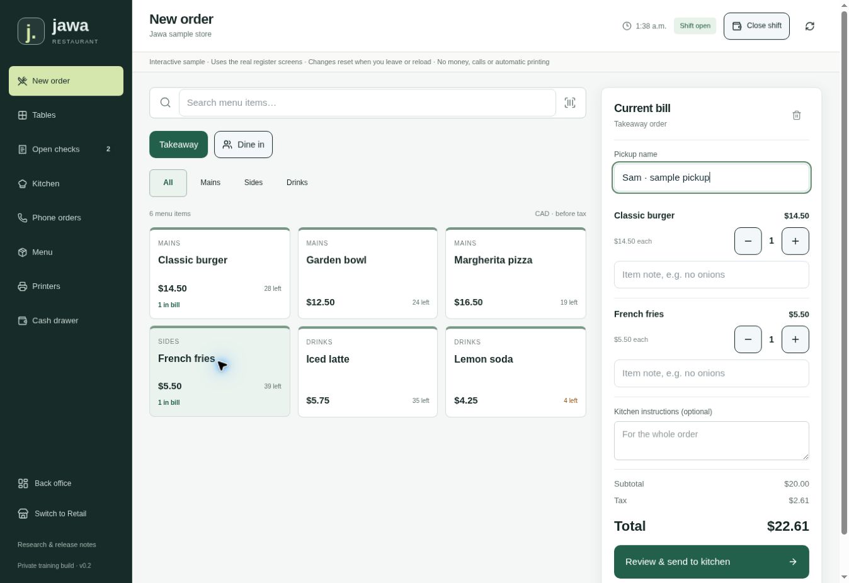Increase French fries quantity
This screenshot has height=583, width=849.
click(795, 339)
